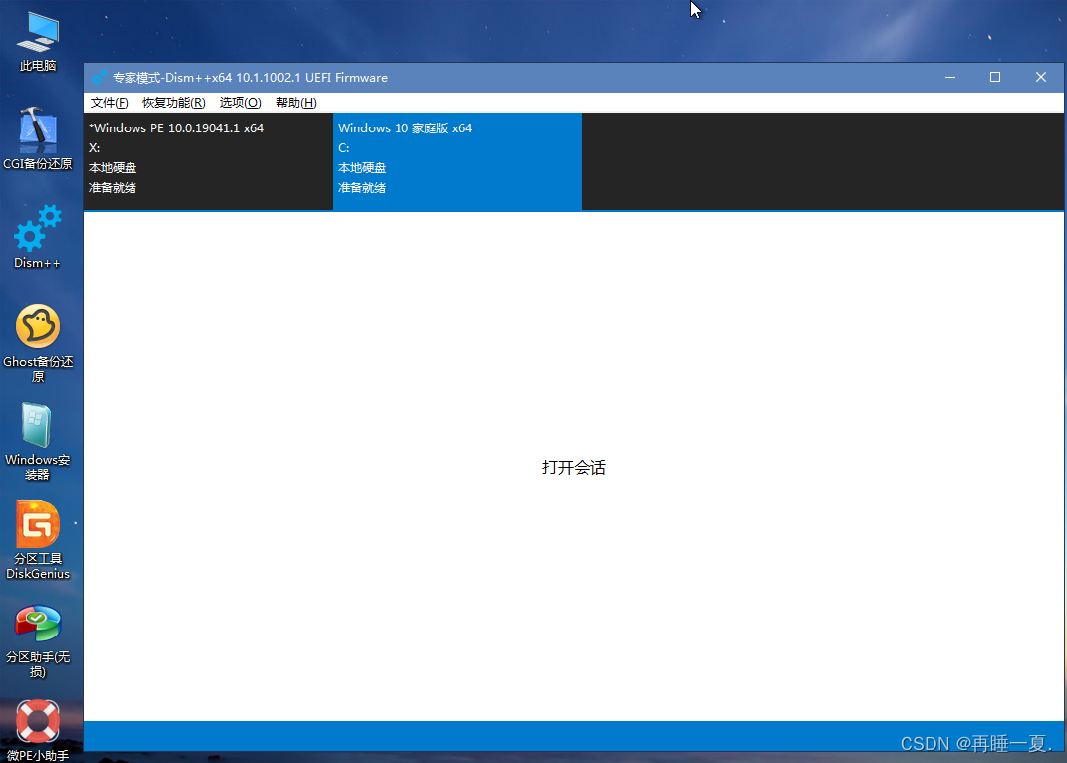Close the Dism++ window
Image resolution: width=1067 pixels, height=763 pixels.
(1040, 77)
